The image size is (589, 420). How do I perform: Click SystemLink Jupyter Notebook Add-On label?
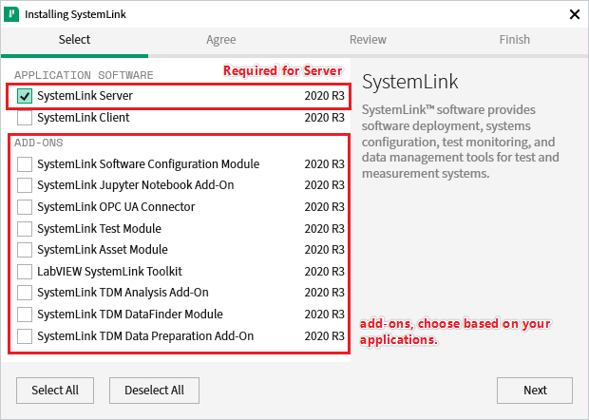pos(136,185)
